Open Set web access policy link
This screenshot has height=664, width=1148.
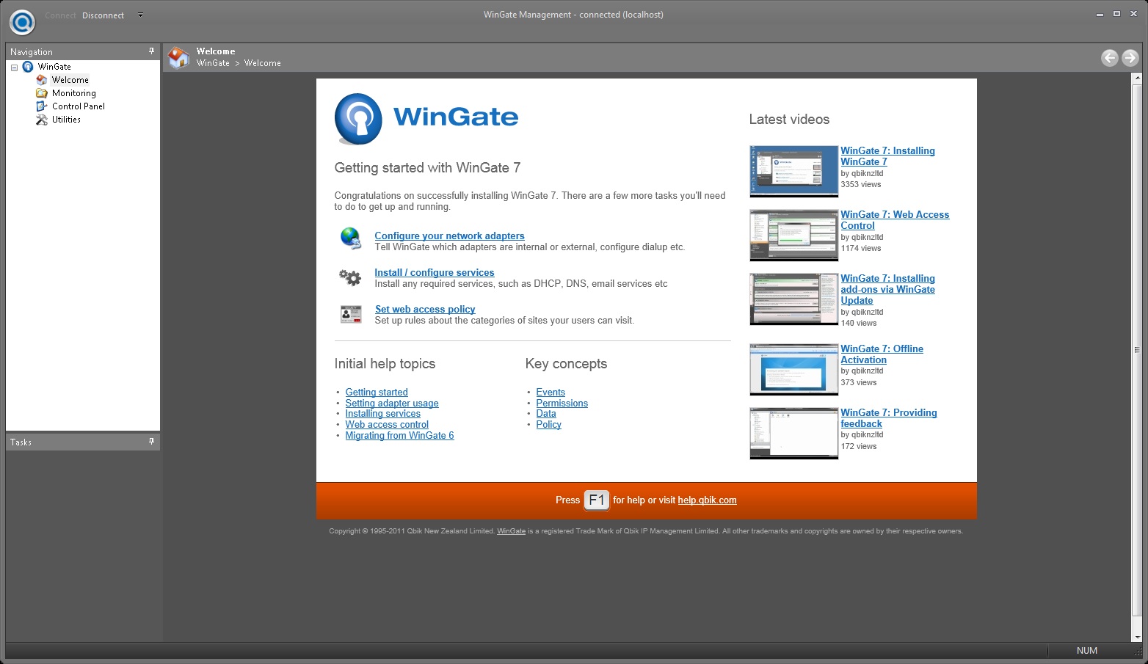425,309
